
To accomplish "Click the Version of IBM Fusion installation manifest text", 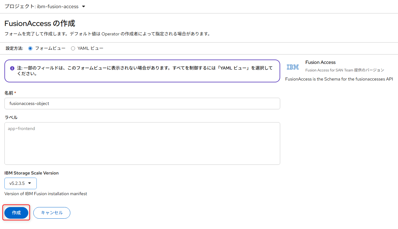I will (x=46, y=194).
